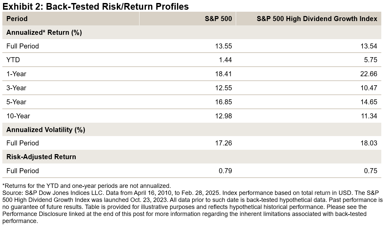Select the Period column header
Screen dimensions: 388x228
pos(17,19)
